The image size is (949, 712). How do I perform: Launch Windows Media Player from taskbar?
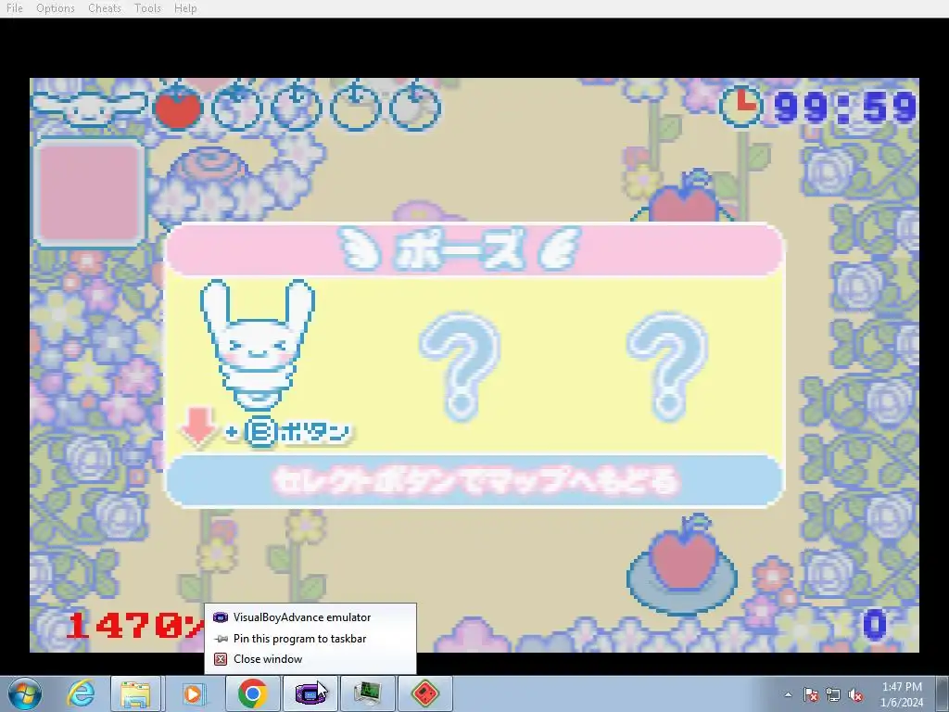193,693
